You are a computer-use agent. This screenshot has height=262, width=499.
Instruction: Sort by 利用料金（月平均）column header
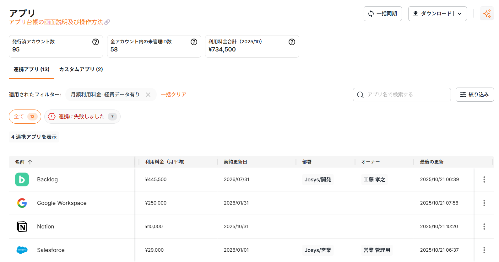click(x=165, y=162)
